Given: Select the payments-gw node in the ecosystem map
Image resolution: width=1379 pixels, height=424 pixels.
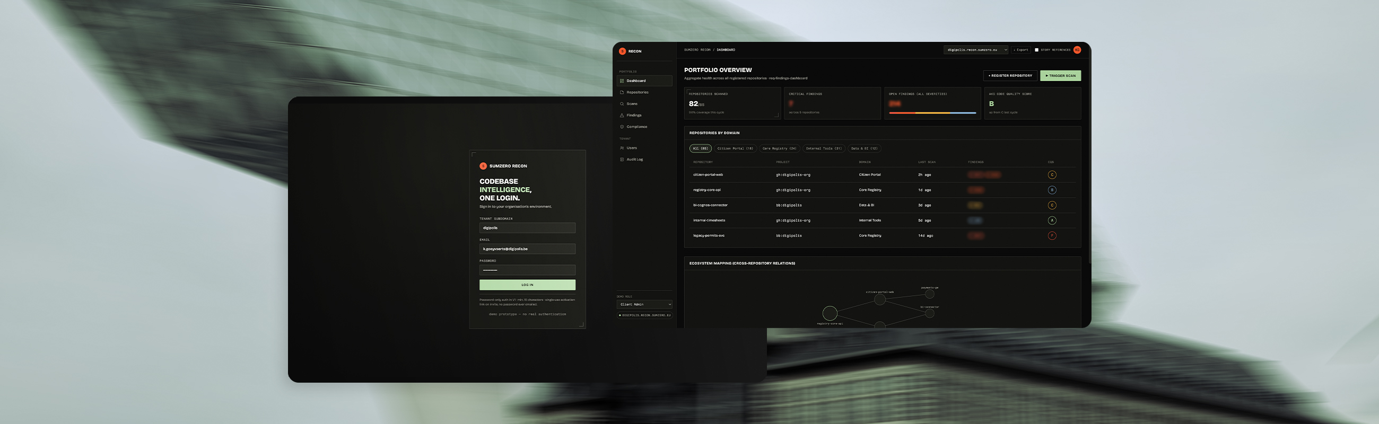Looking at the screenshot, I should tap(930, 294).
